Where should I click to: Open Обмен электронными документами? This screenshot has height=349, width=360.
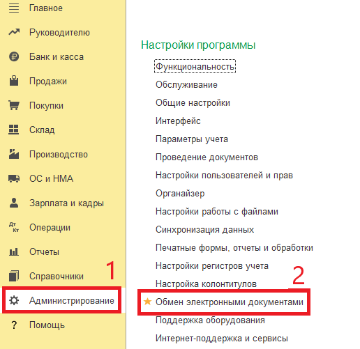pos(230,302)
